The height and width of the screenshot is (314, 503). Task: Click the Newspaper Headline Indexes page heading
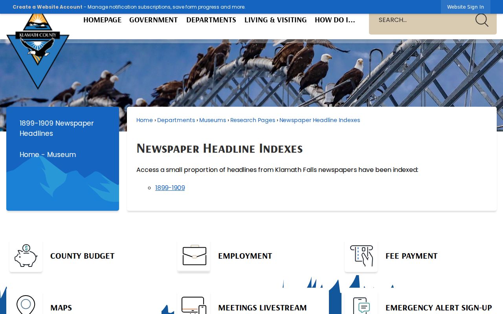[x=220, y=148]
